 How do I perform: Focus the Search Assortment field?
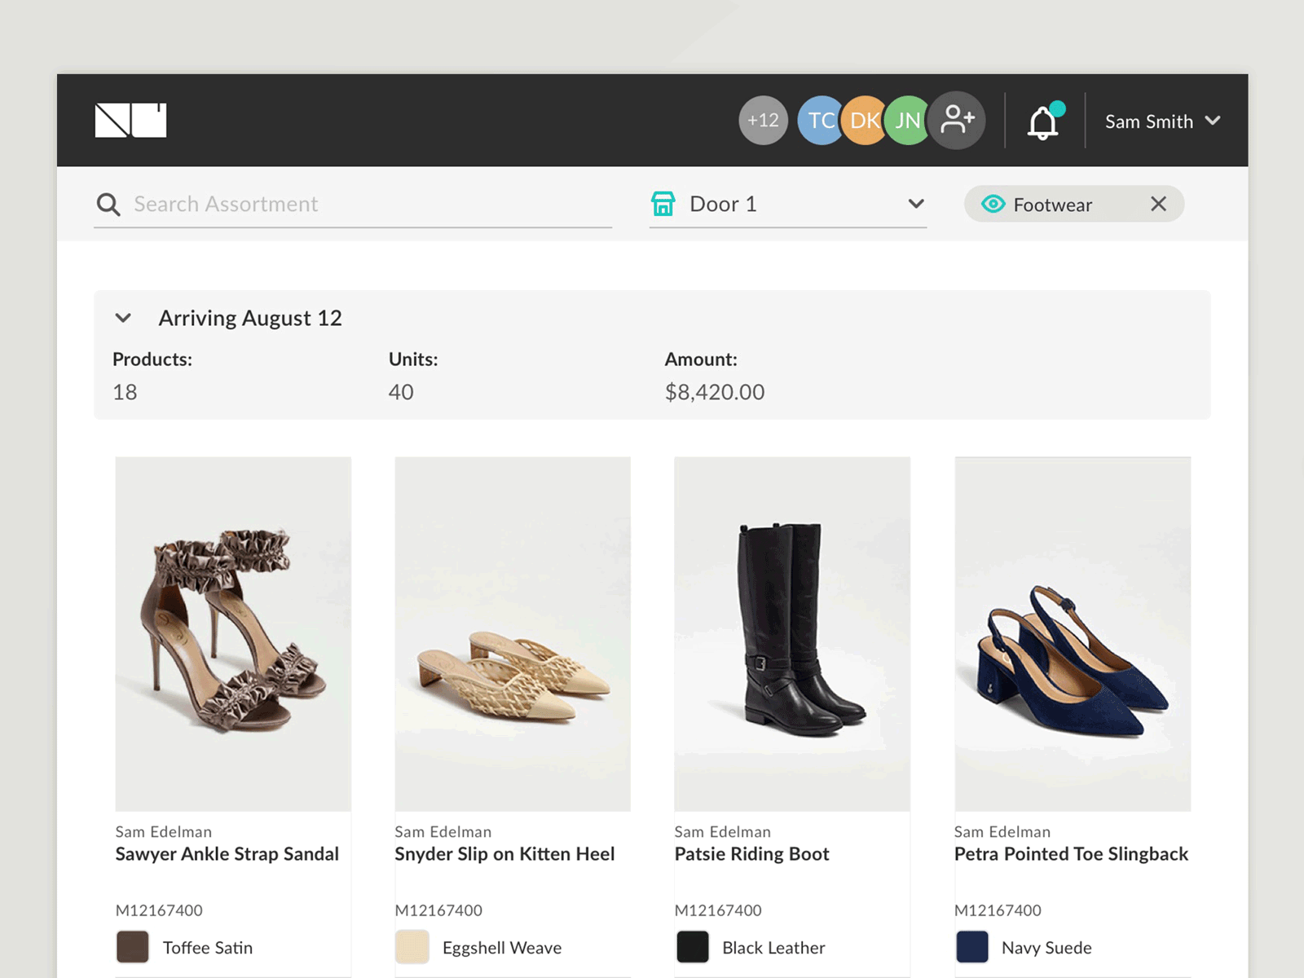[353, 204]
